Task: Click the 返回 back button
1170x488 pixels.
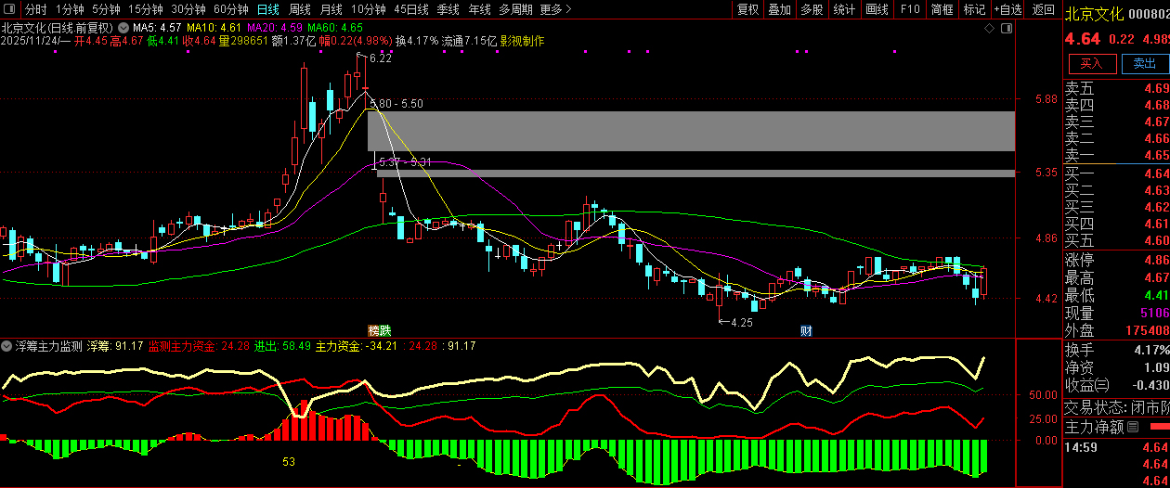Action: [x=1044, y=9]
